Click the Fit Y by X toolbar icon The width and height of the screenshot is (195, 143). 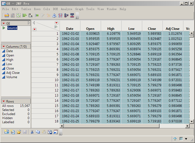pyautogui.click(x=31, y=15)
